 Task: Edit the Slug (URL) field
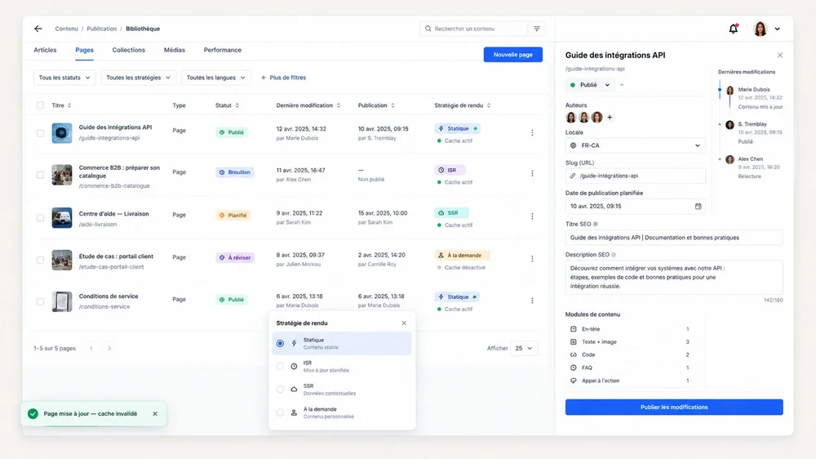click(x=636, y=176)
